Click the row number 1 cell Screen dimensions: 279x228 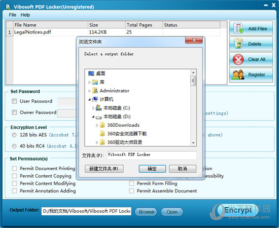[10, 32]
